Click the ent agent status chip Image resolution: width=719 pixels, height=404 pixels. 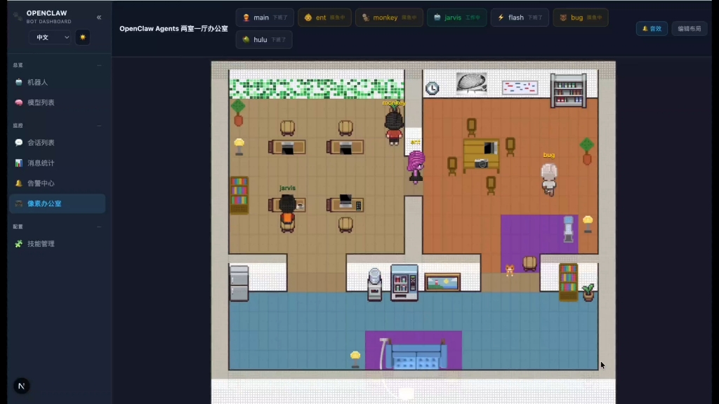324,18
